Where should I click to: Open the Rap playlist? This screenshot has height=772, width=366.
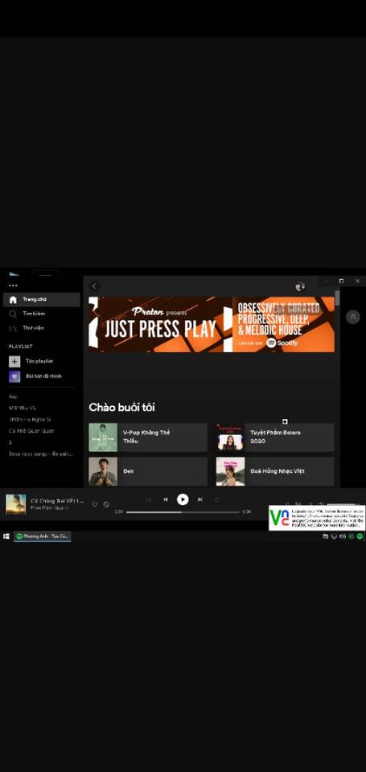coord(14,396)
